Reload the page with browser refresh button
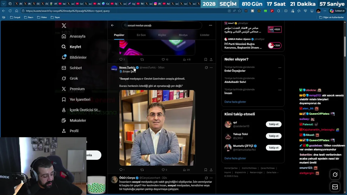Viewport: 347px width, 195px height. 10,11
